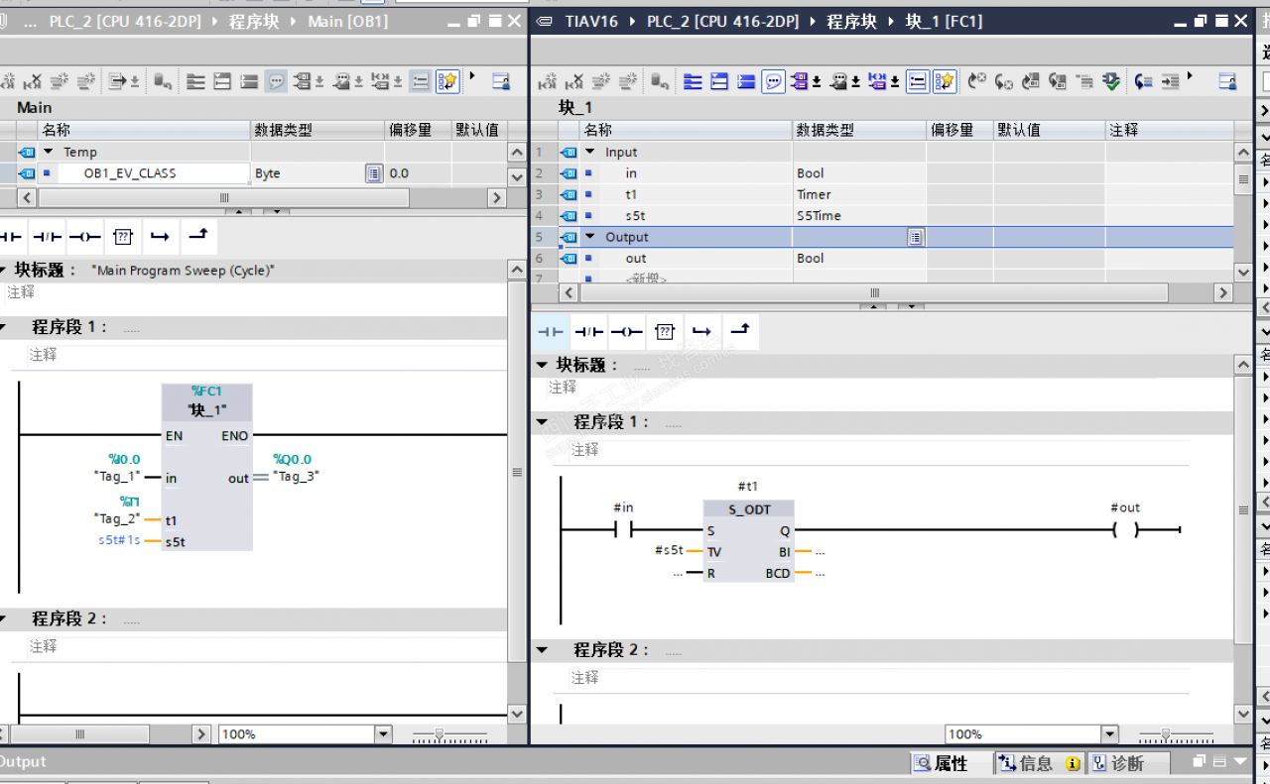
Task: Collapse 程序段 2 in FC1 editor
Action: coord(542,649)
